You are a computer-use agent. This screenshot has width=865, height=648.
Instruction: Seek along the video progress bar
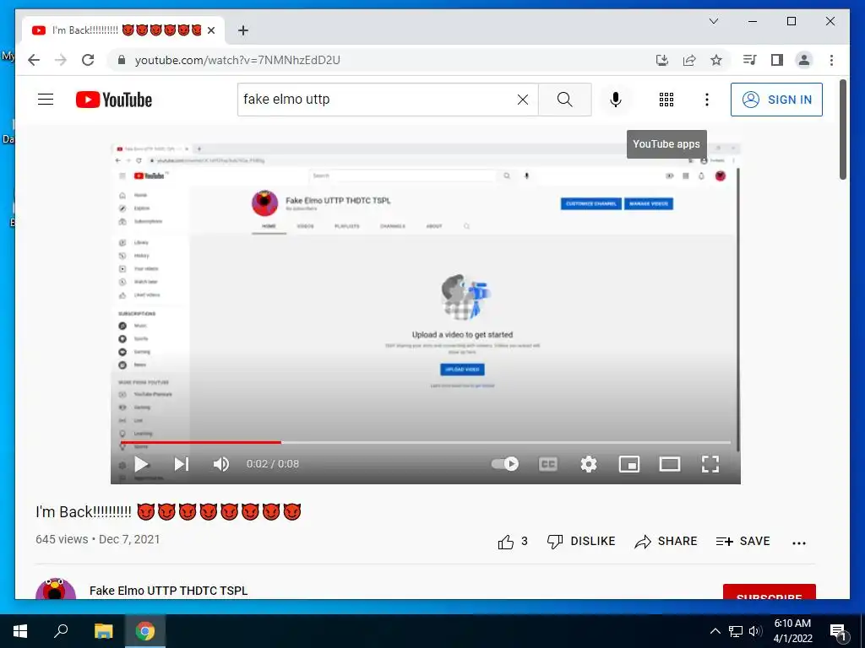(x=426, y=442)
